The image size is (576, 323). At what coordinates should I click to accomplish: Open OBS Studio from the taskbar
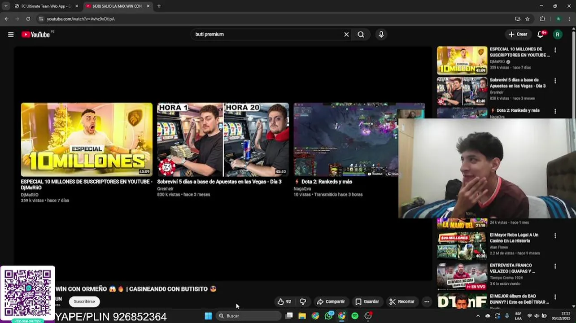coord(368,316)
